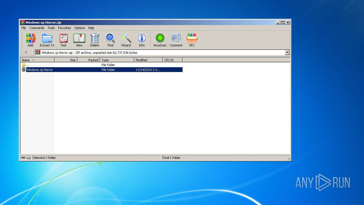Click the Extract To icon
This screenshot has width=364, height=205.
pos(47,40)
